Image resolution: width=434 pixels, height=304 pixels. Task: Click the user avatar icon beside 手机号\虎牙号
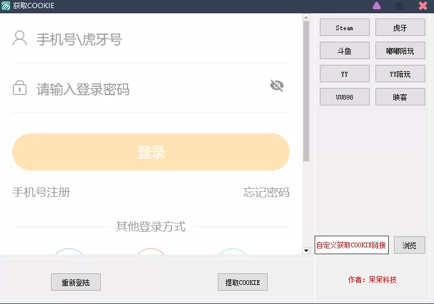pyautogui.click(x=20, y=38)
